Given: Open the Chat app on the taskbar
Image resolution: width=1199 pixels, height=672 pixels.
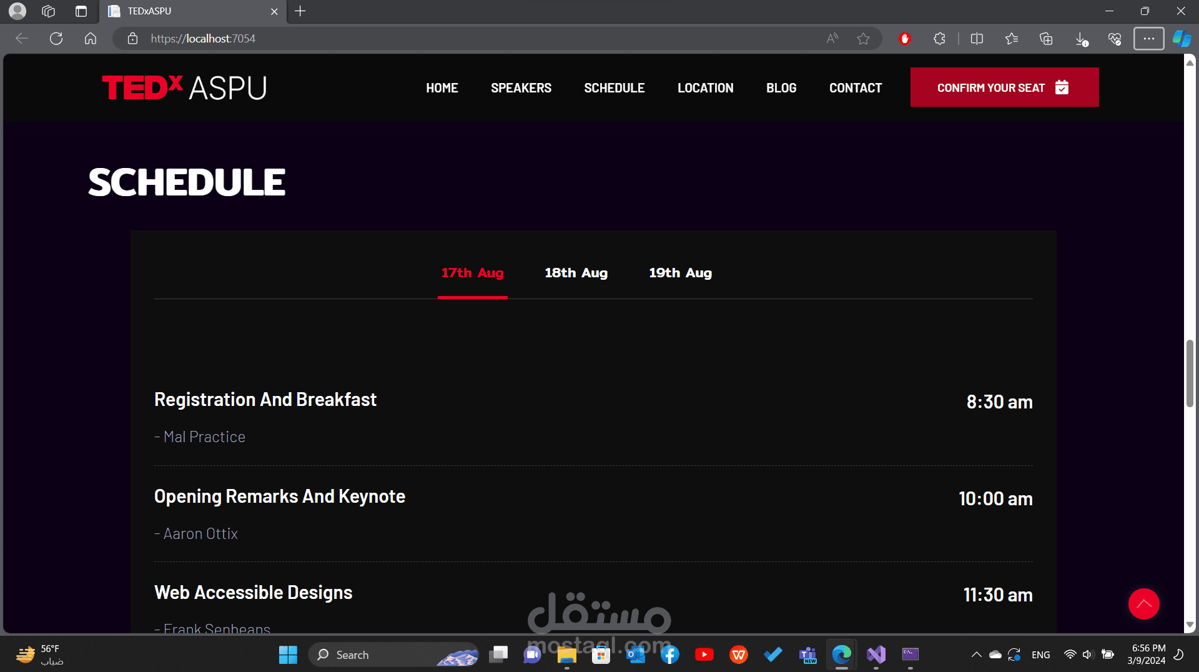Looking at the screenshot, I should click(x=532, y=655).
